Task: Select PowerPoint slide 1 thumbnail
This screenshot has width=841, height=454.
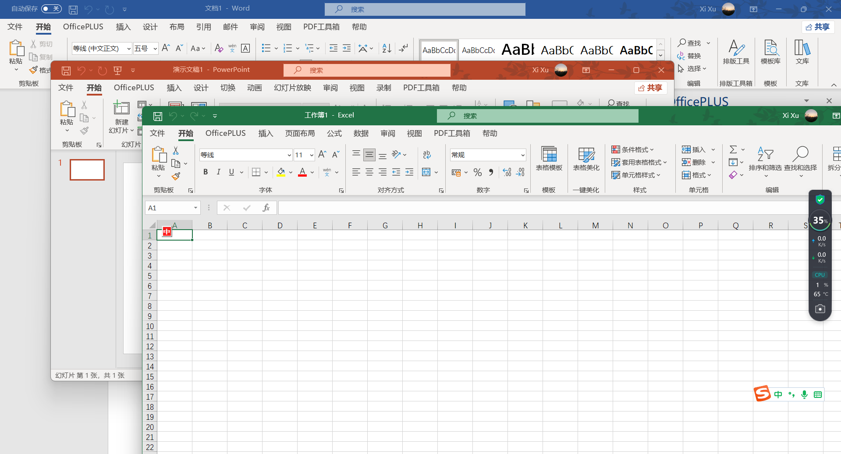Action: pos(87,170)
